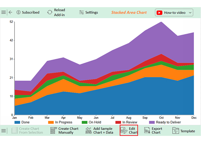
Task: Open the bottom-left hamburger menu
Action: coord(3,131)
